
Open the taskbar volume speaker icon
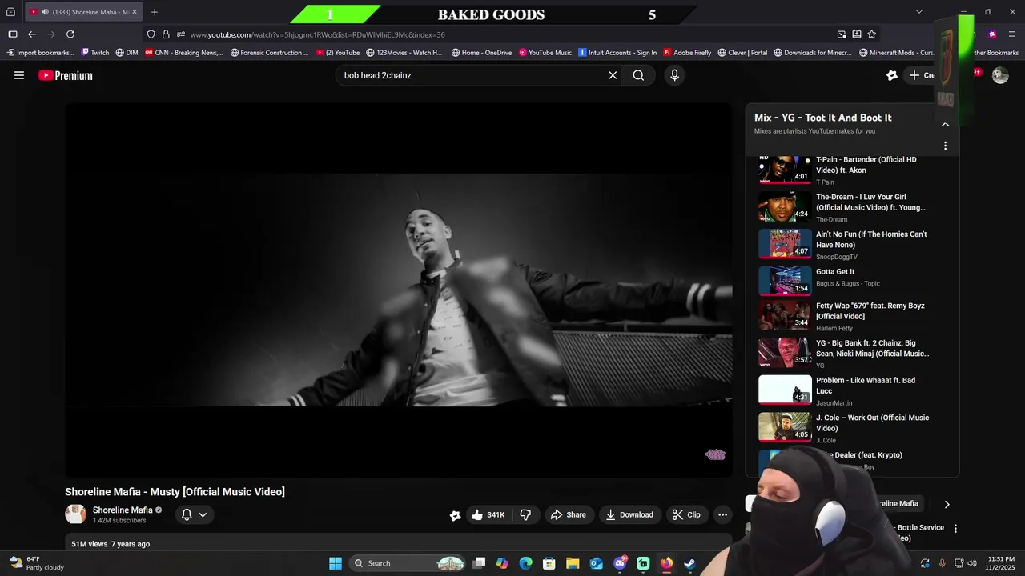pos(972,563)
